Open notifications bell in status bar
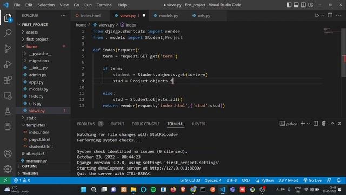Image resolution: width=346 pixels, height=195 pixels. click(338, 180)
